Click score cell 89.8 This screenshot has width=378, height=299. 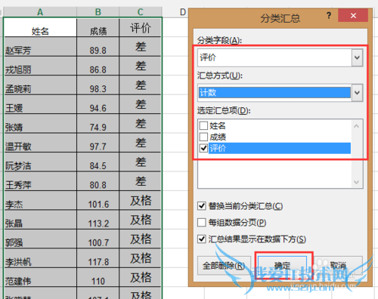click(x=98, y=47)
